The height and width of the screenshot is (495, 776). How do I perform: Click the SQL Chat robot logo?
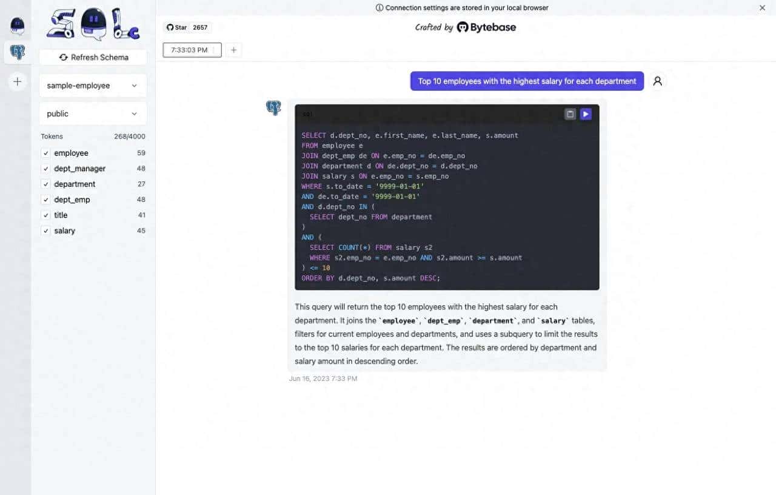pyautogui.click(x=93, y=24)
